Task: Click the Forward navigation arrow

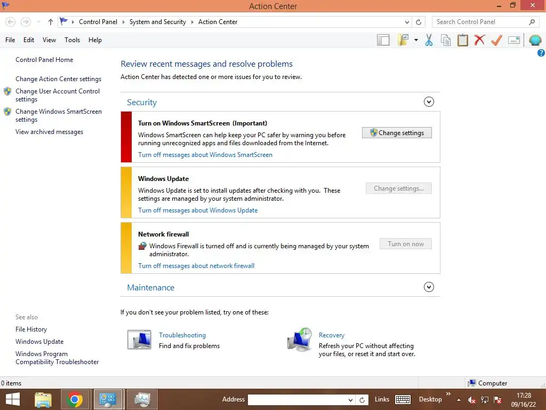Action: tap(26, 22)
